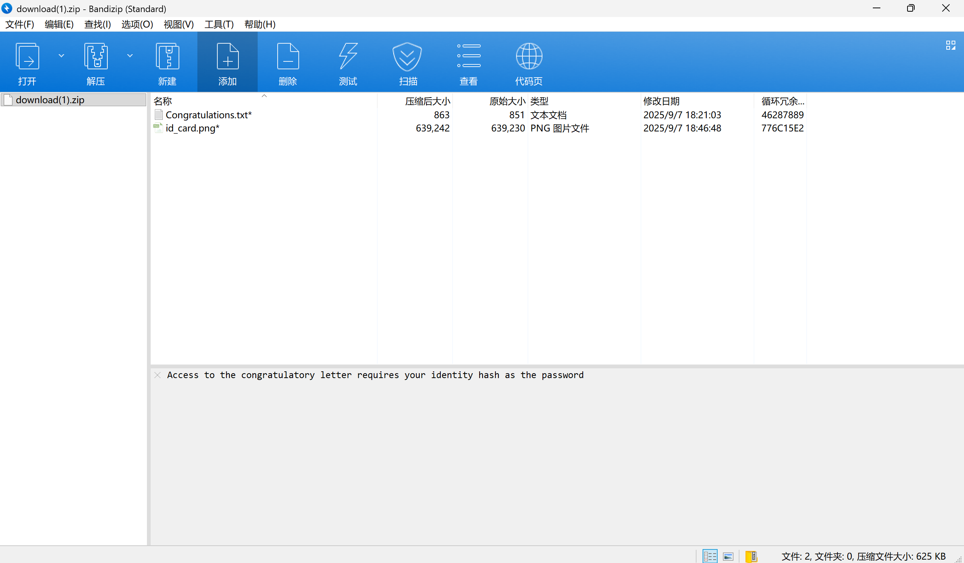Expand the dropdown arrow next to 打开

click(x=61, y=56)
